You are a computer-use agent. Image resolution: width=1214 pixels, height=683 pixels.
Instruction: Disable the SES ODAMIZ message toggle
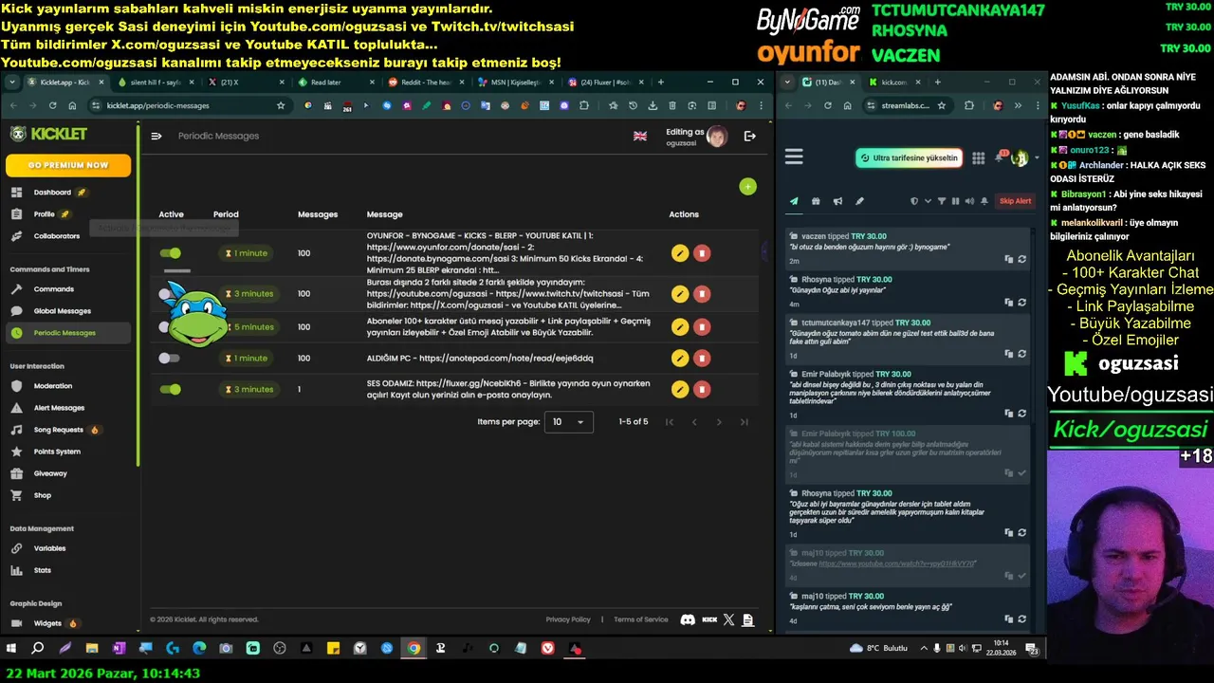coord(171,389)
